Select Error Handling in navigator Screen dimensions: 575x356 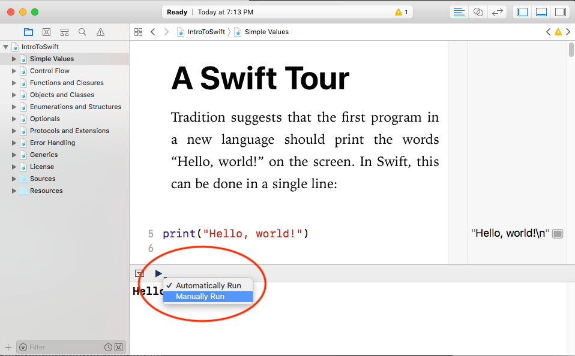pyautogui.click(x=65, y=143)
